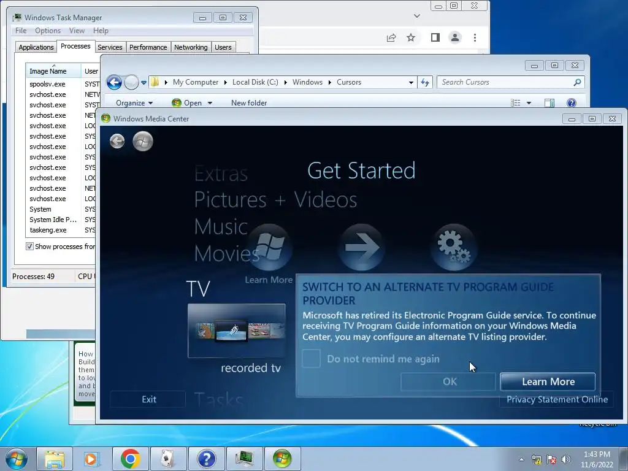Show hidden system tray icons
This screenshot has height=471, width=628.
(521, 459)
